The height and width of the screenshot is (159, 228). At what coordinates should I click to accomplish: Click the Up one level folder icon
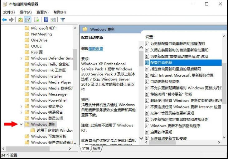[x=20, y=20]
